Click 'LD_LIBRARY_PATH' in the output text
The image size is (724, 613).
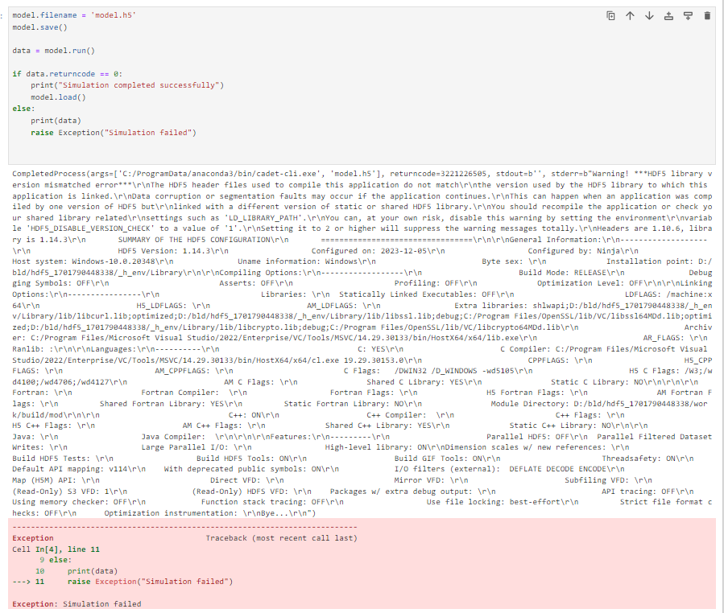coord(263,218)
